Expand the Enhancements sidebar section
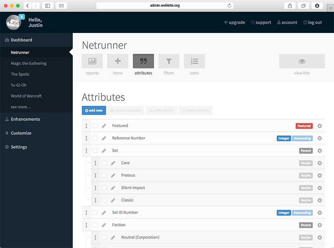This screenshot has height=248, width=334. [x=25, y=119]
